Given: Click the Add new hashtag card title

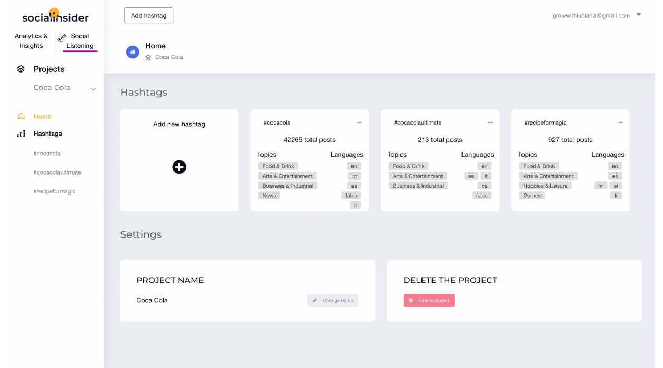Looking at the screenshot, I should pyautogui.click(x=179, y=124).
